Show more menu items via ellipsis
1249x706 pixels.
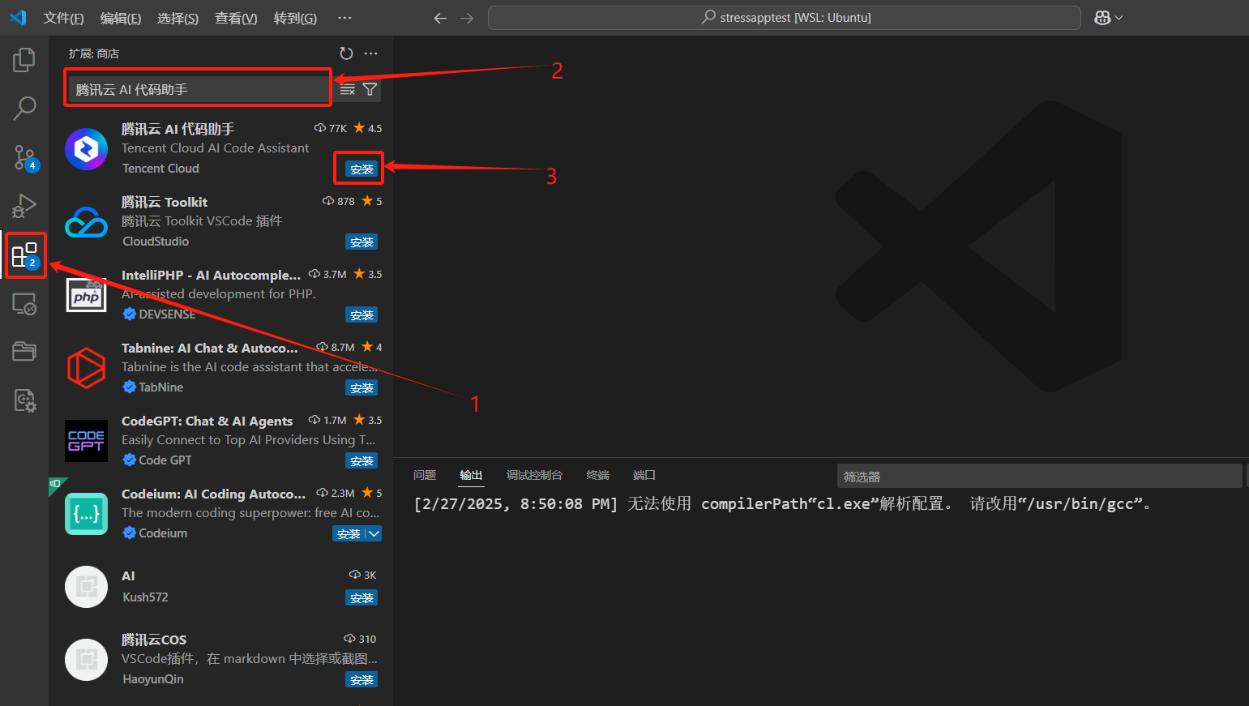(344, 18)
